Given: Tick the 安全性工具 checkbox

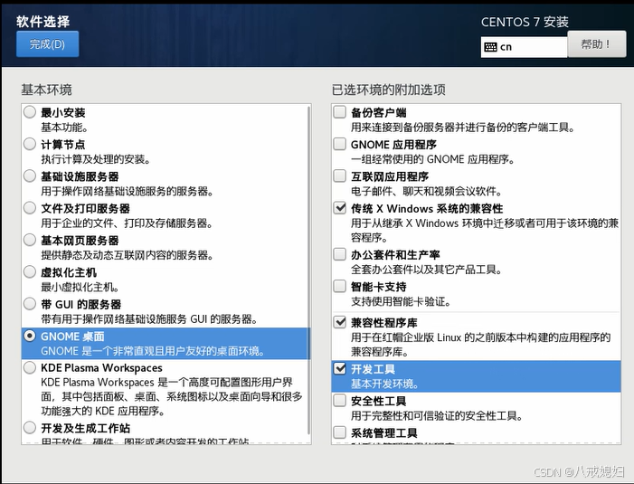Looking at the screenshot, I should [x=340, y=401].
